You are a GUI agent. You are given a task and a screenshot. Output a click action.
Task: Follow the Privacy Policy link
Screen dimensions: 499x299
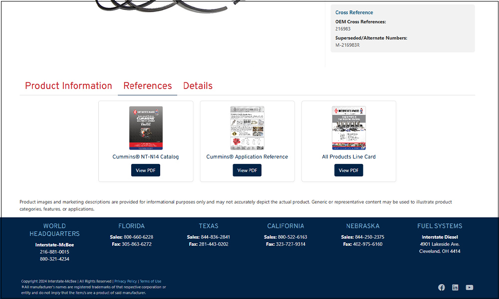coord(125,282)
